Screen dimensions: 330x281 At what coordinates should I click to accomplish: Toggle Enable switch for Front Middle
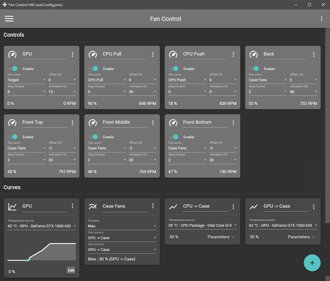94,137
